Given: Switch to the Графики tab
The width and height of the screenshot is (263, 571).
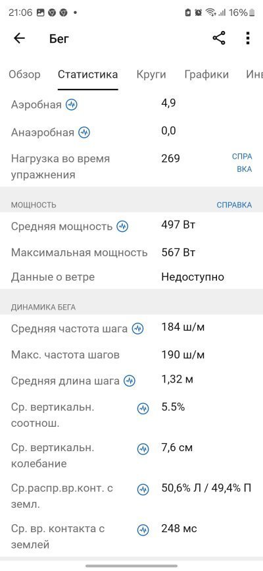Looking at the screenshot, I should 206,74.
